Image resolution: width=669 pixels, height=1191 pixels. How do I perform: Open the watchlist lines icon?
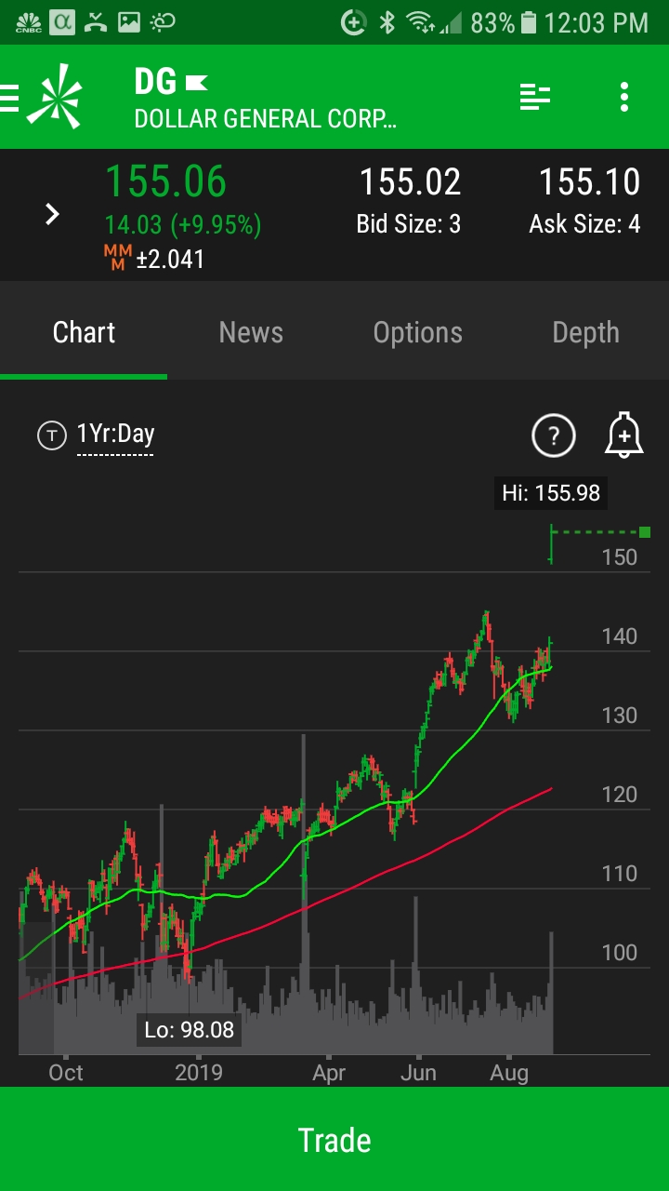click(x=534, y=97)
